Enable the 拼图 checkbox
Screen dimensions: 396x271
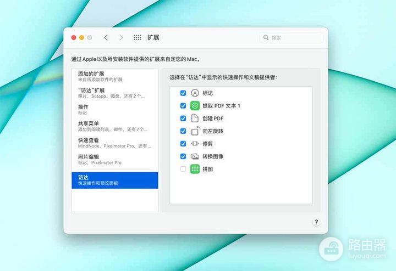(x=183, y=169)
